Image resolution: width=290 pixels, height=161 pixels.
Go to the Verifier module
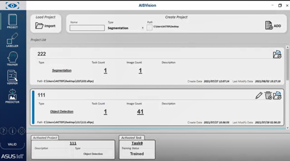(12, 77)
